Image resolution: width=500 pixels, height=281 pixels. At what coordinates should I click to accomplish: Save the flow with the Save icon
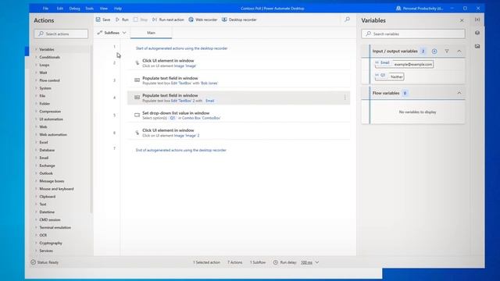click(x=98, y=20)
